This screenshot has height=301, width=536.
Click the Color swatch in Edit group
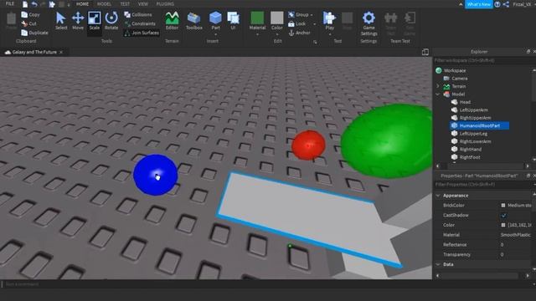[277, 18]
